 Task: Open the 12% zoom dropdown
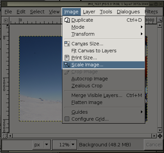tap(73, 145)
